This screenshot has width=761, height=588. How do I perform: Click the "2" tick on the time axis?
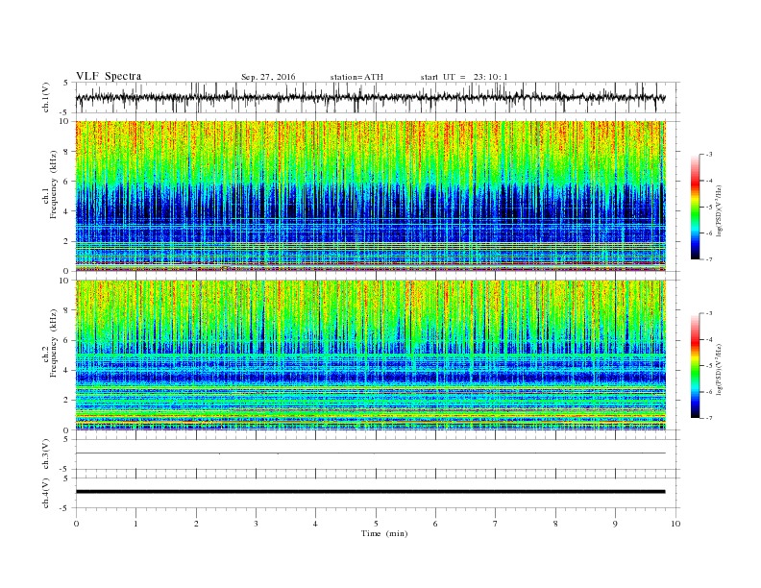(x=196, y=524)
